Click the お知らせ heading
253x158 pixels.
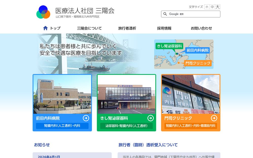click(42, 145)
